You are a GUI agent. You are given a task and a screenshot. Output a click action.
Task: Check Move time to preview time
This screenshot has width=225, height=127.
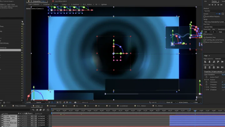tap(204, 42)
